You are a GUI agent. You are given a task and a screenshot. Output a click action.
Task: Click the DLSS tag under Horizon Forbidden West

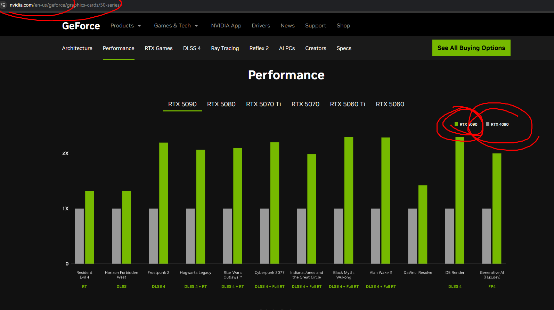(x=122, y=286)
